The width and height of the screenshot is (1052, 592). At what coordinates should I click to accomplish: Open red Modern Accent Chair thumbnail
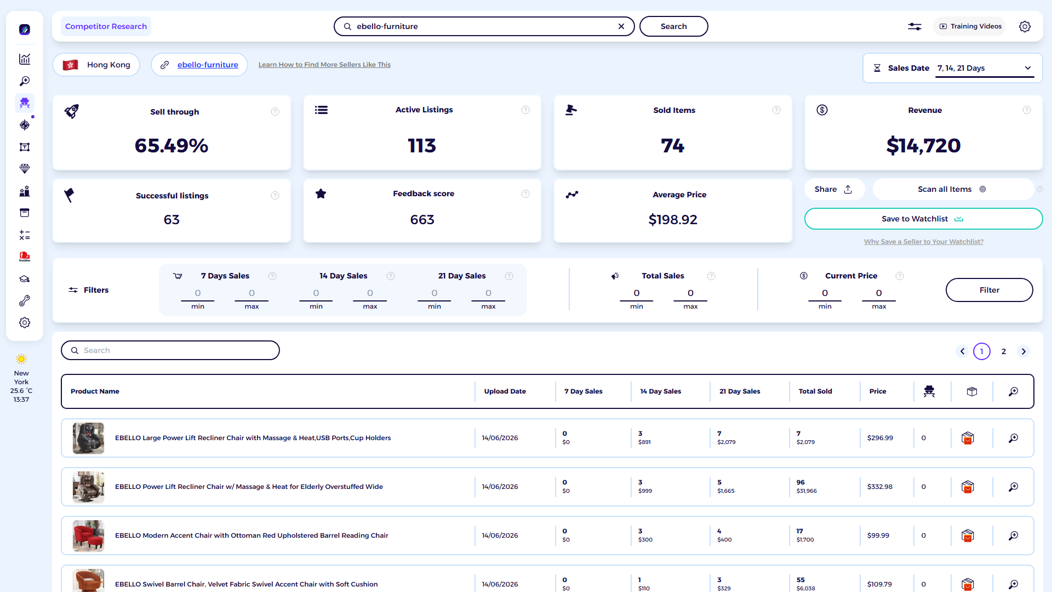coord(88,536)
